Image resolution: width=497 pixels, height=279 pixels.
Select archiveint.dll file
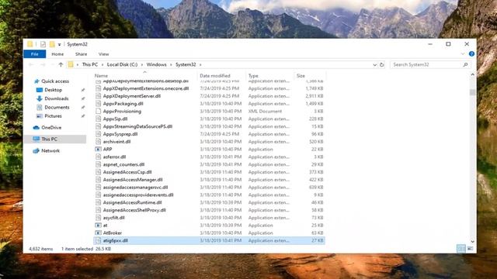pyautogui.click(x=116, y=142)
